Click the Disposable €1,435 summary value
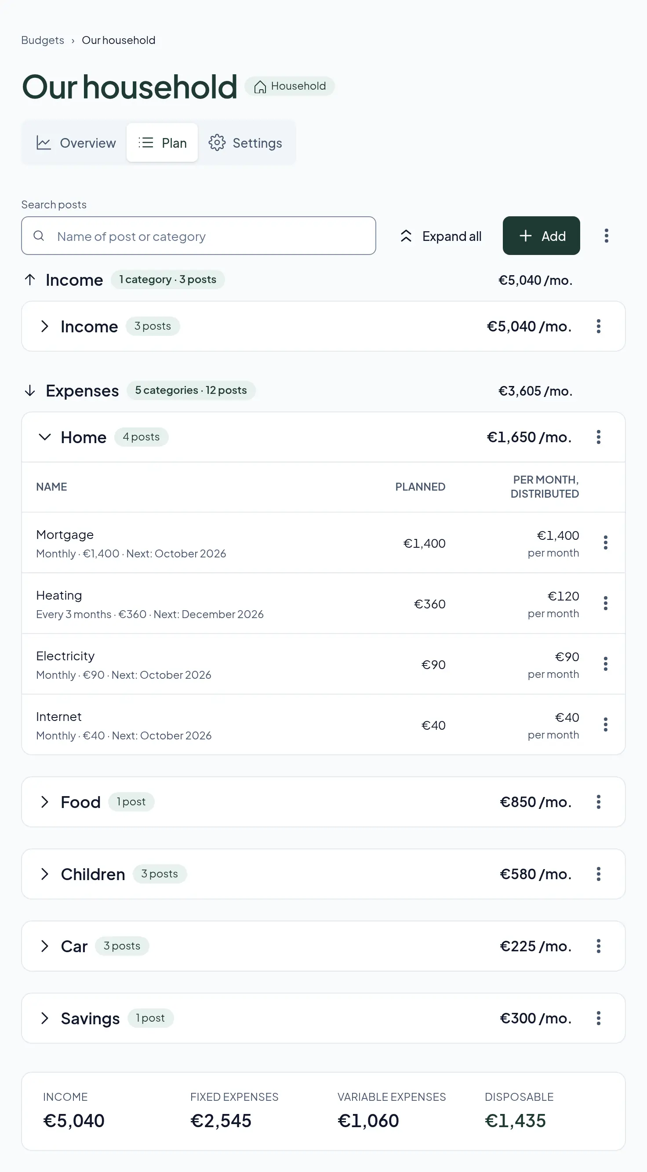 pyautogui.click(x=515, y=1121)
